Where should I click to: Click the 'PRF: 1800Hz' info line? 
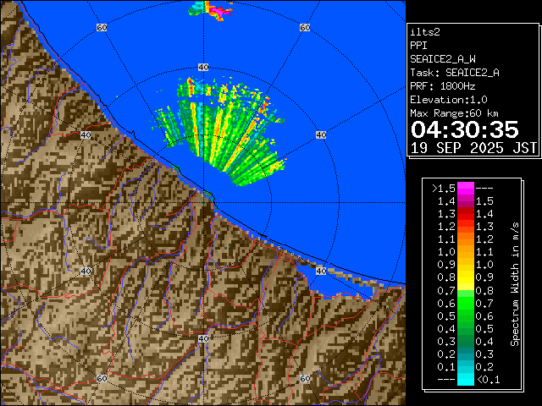(x=444, y=86)
